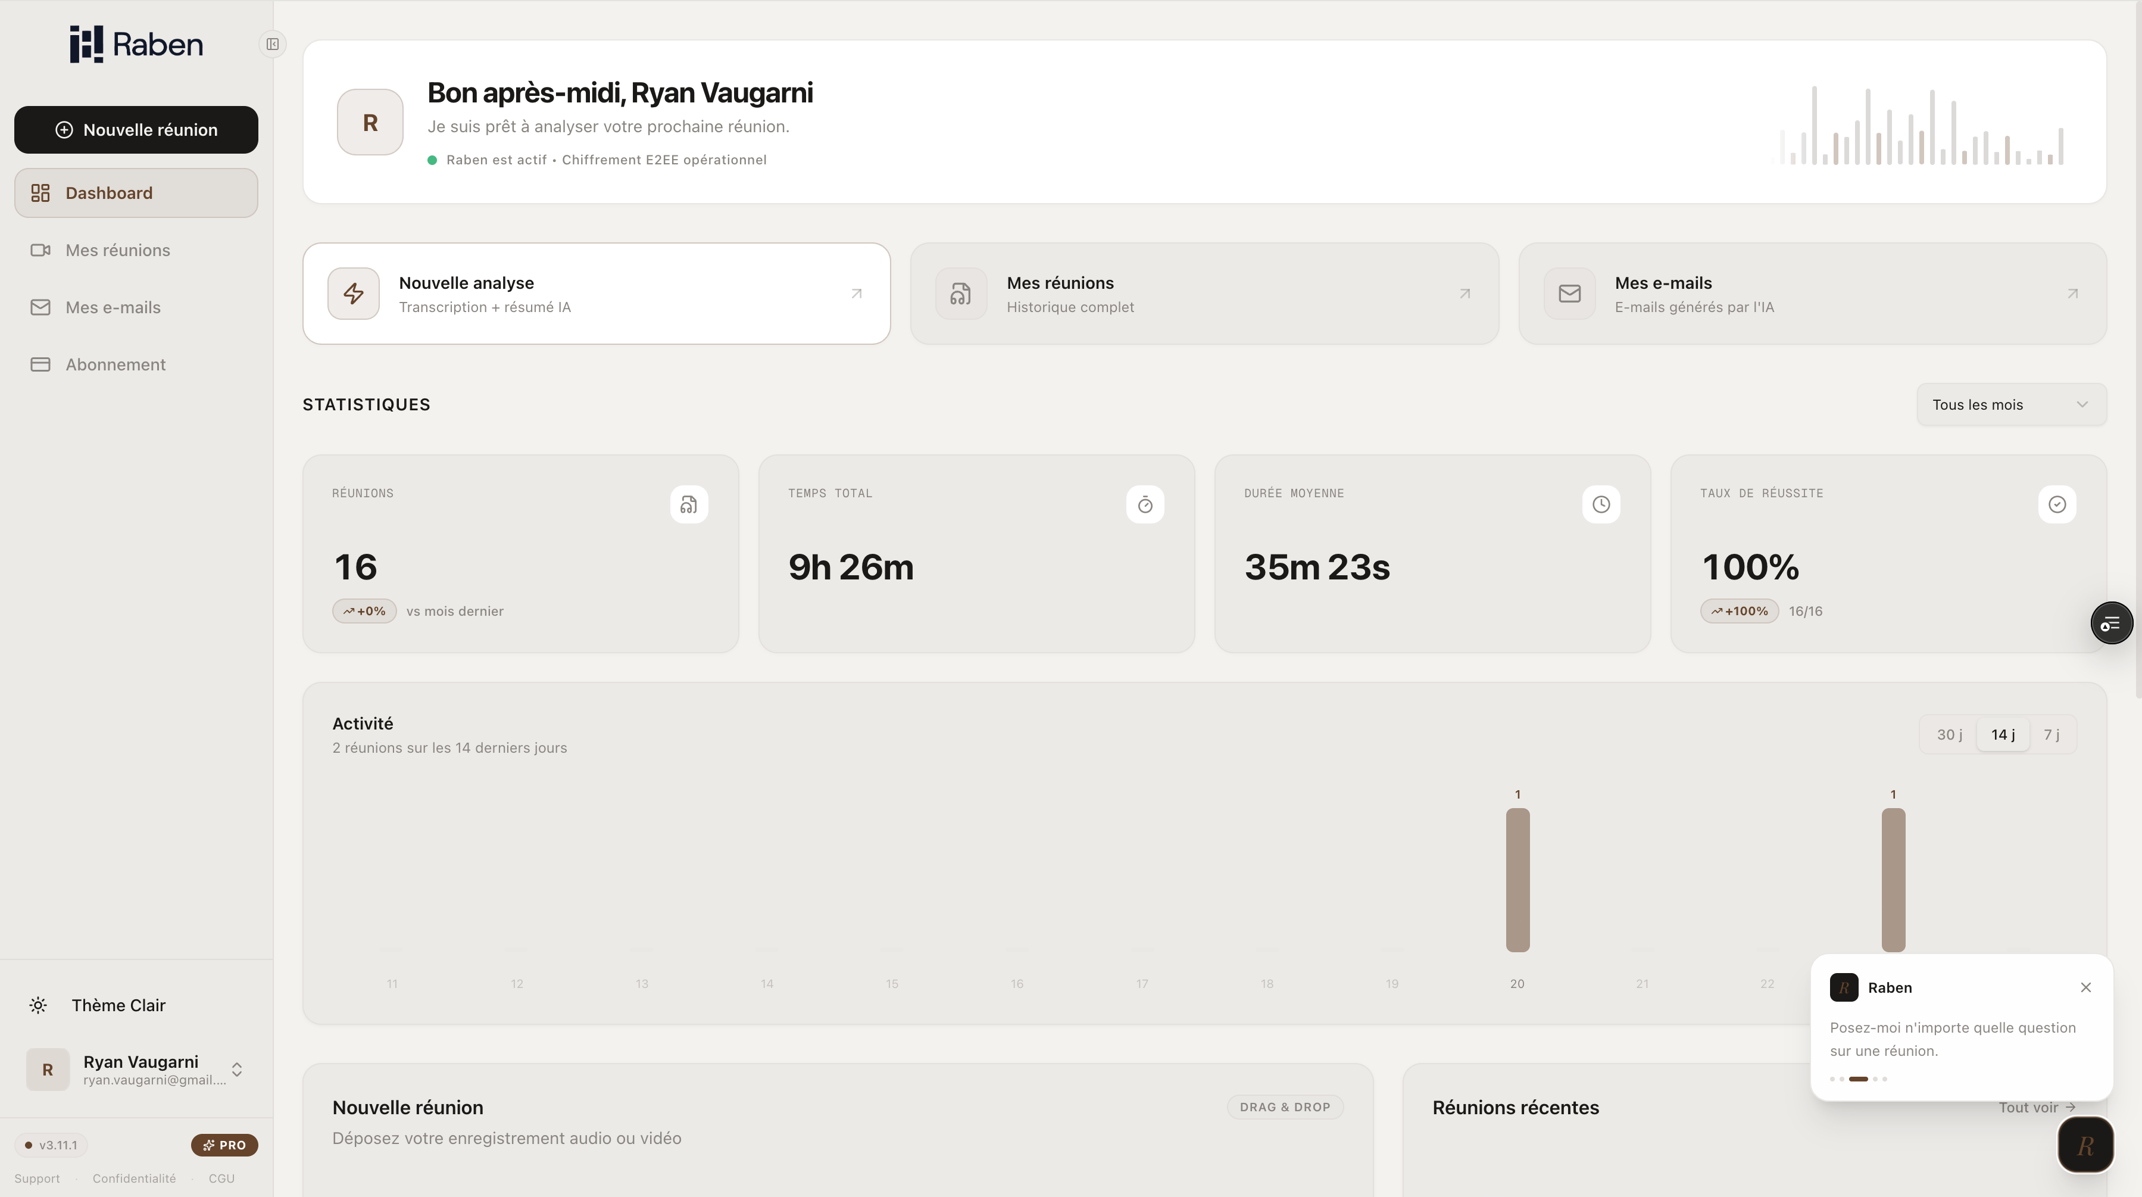The width and height of the screenshot is (2142, 1197).
Task: Click the stopwatch icon on Temps total card
Action: tap(1145, 505)
